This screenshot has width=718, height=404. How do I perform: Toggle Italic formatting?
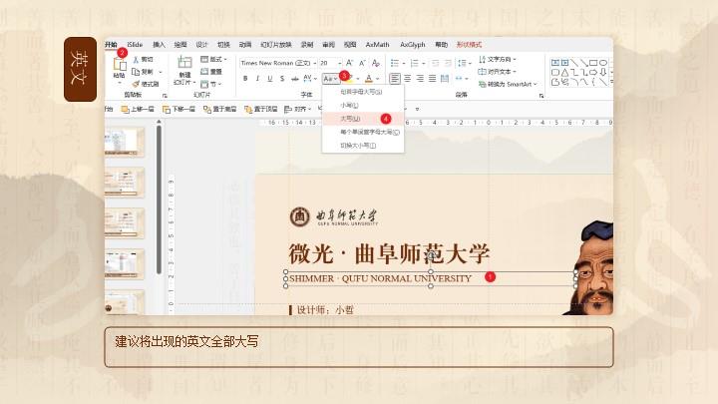click(x=258, y=79)
